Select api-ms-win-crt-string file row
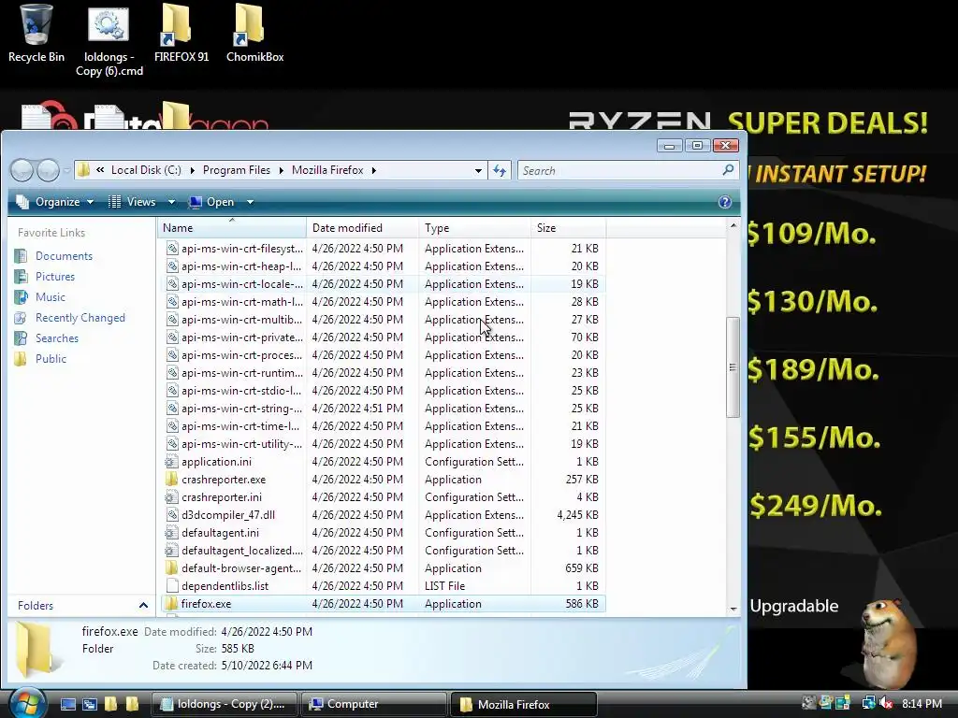Viewport: 958px width, 718px height. click(384, 409)
